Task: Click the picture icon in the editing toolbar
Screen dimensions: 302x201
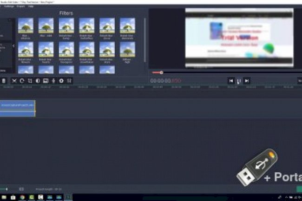Action: click(46, 81)
